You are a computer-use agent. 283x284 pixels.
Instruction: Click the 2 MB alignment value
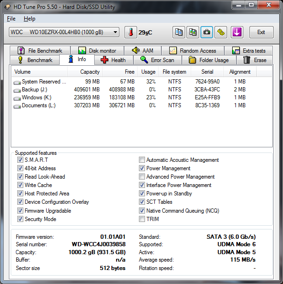click(x=240, y=90)
